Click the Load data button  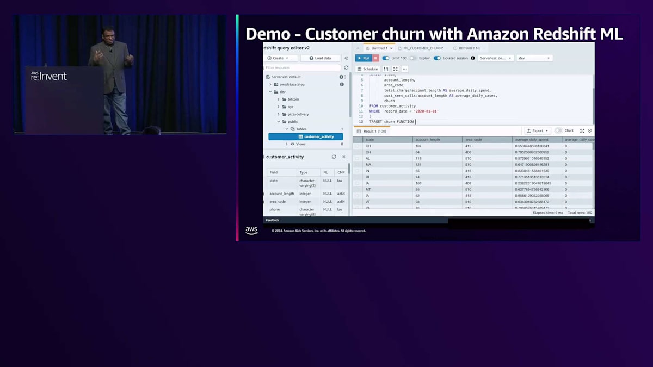point(320,58)
